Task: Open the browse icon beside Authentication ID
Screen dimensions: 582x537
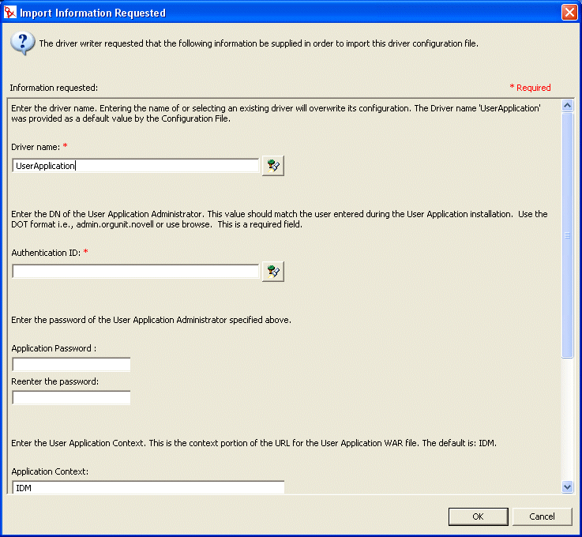Action: coord(273,272)
